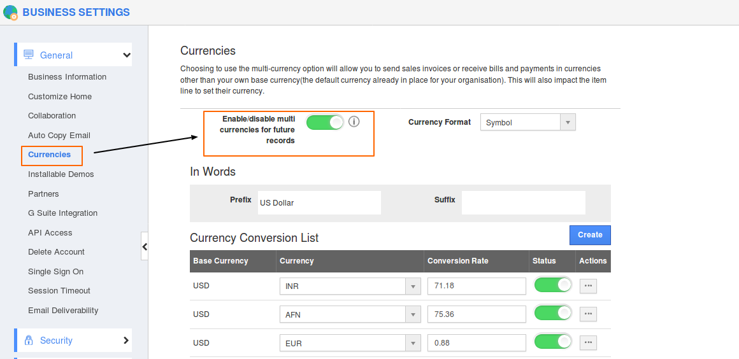Open actions menu for EUR row
This screenshot has height=359, width=739.
point(588,343)
